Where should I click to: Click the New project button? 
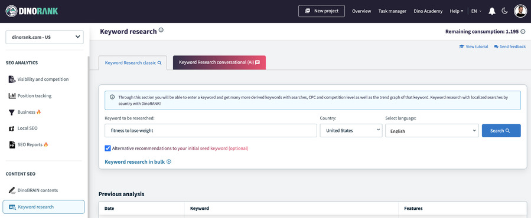click(321, 11)
